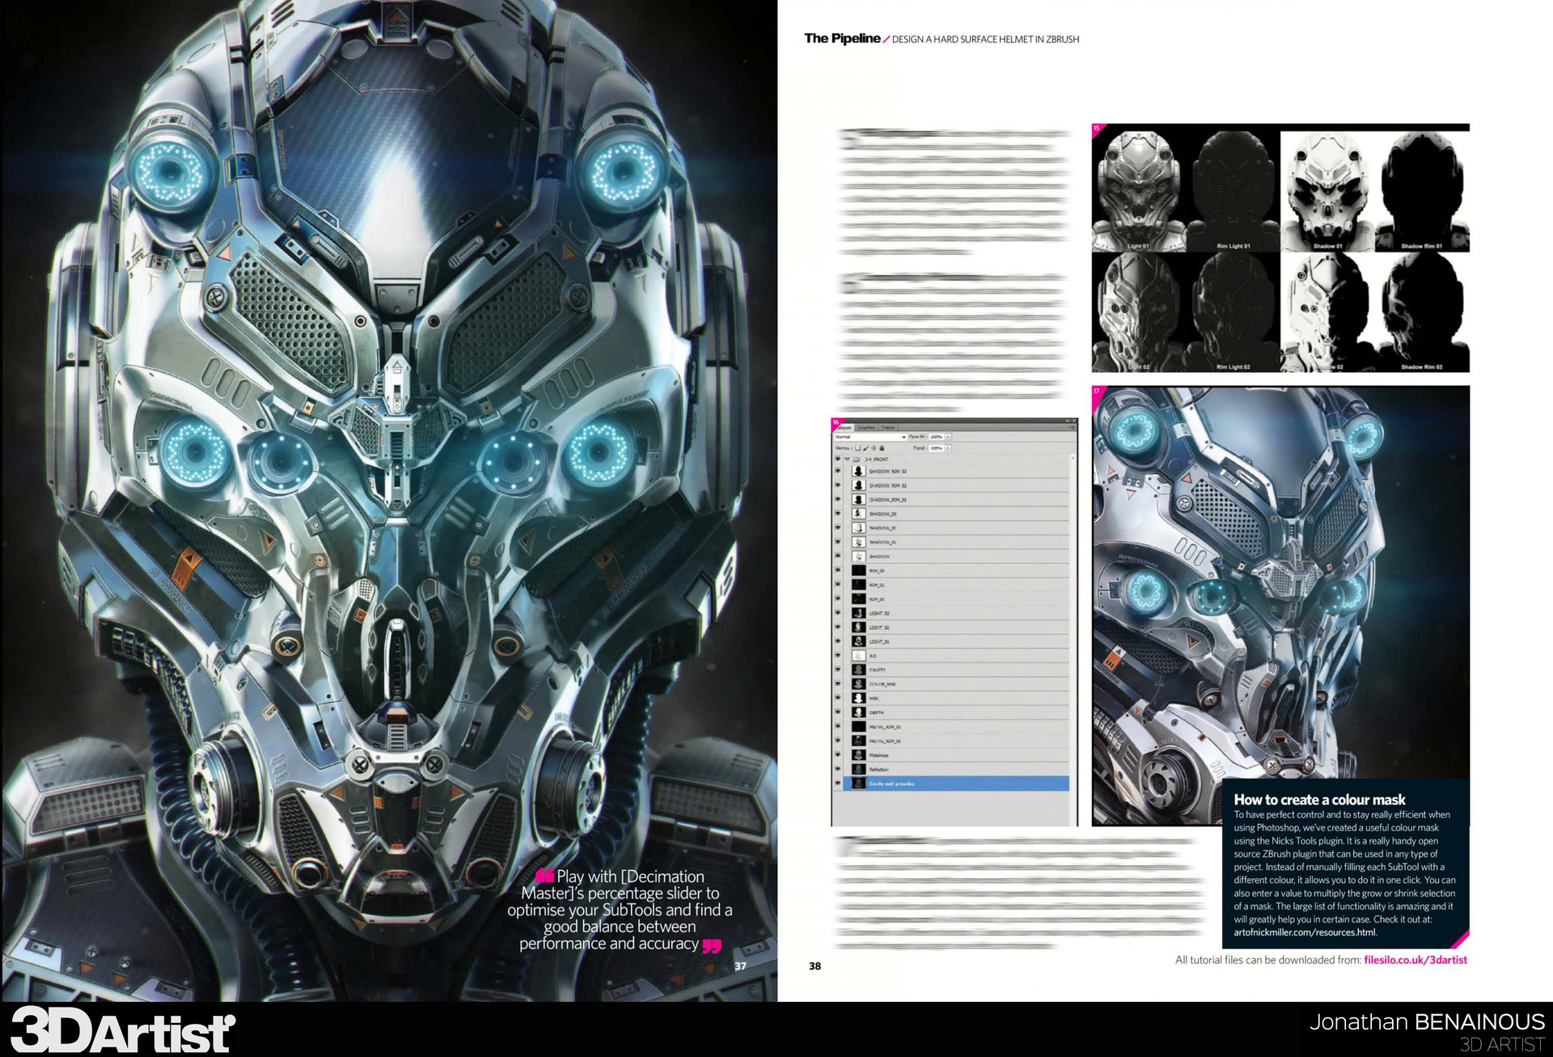This screenshot has width=1553, height=1057.
Task: Toggle lock image pixels brush icon
Action: click(865, 448)
